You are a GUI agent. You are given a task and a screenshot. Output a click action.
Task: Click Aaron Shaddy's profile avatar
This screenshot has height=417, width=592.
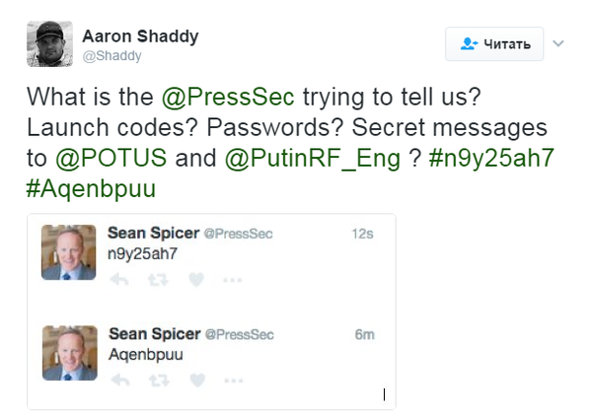[x=48, y=44]
